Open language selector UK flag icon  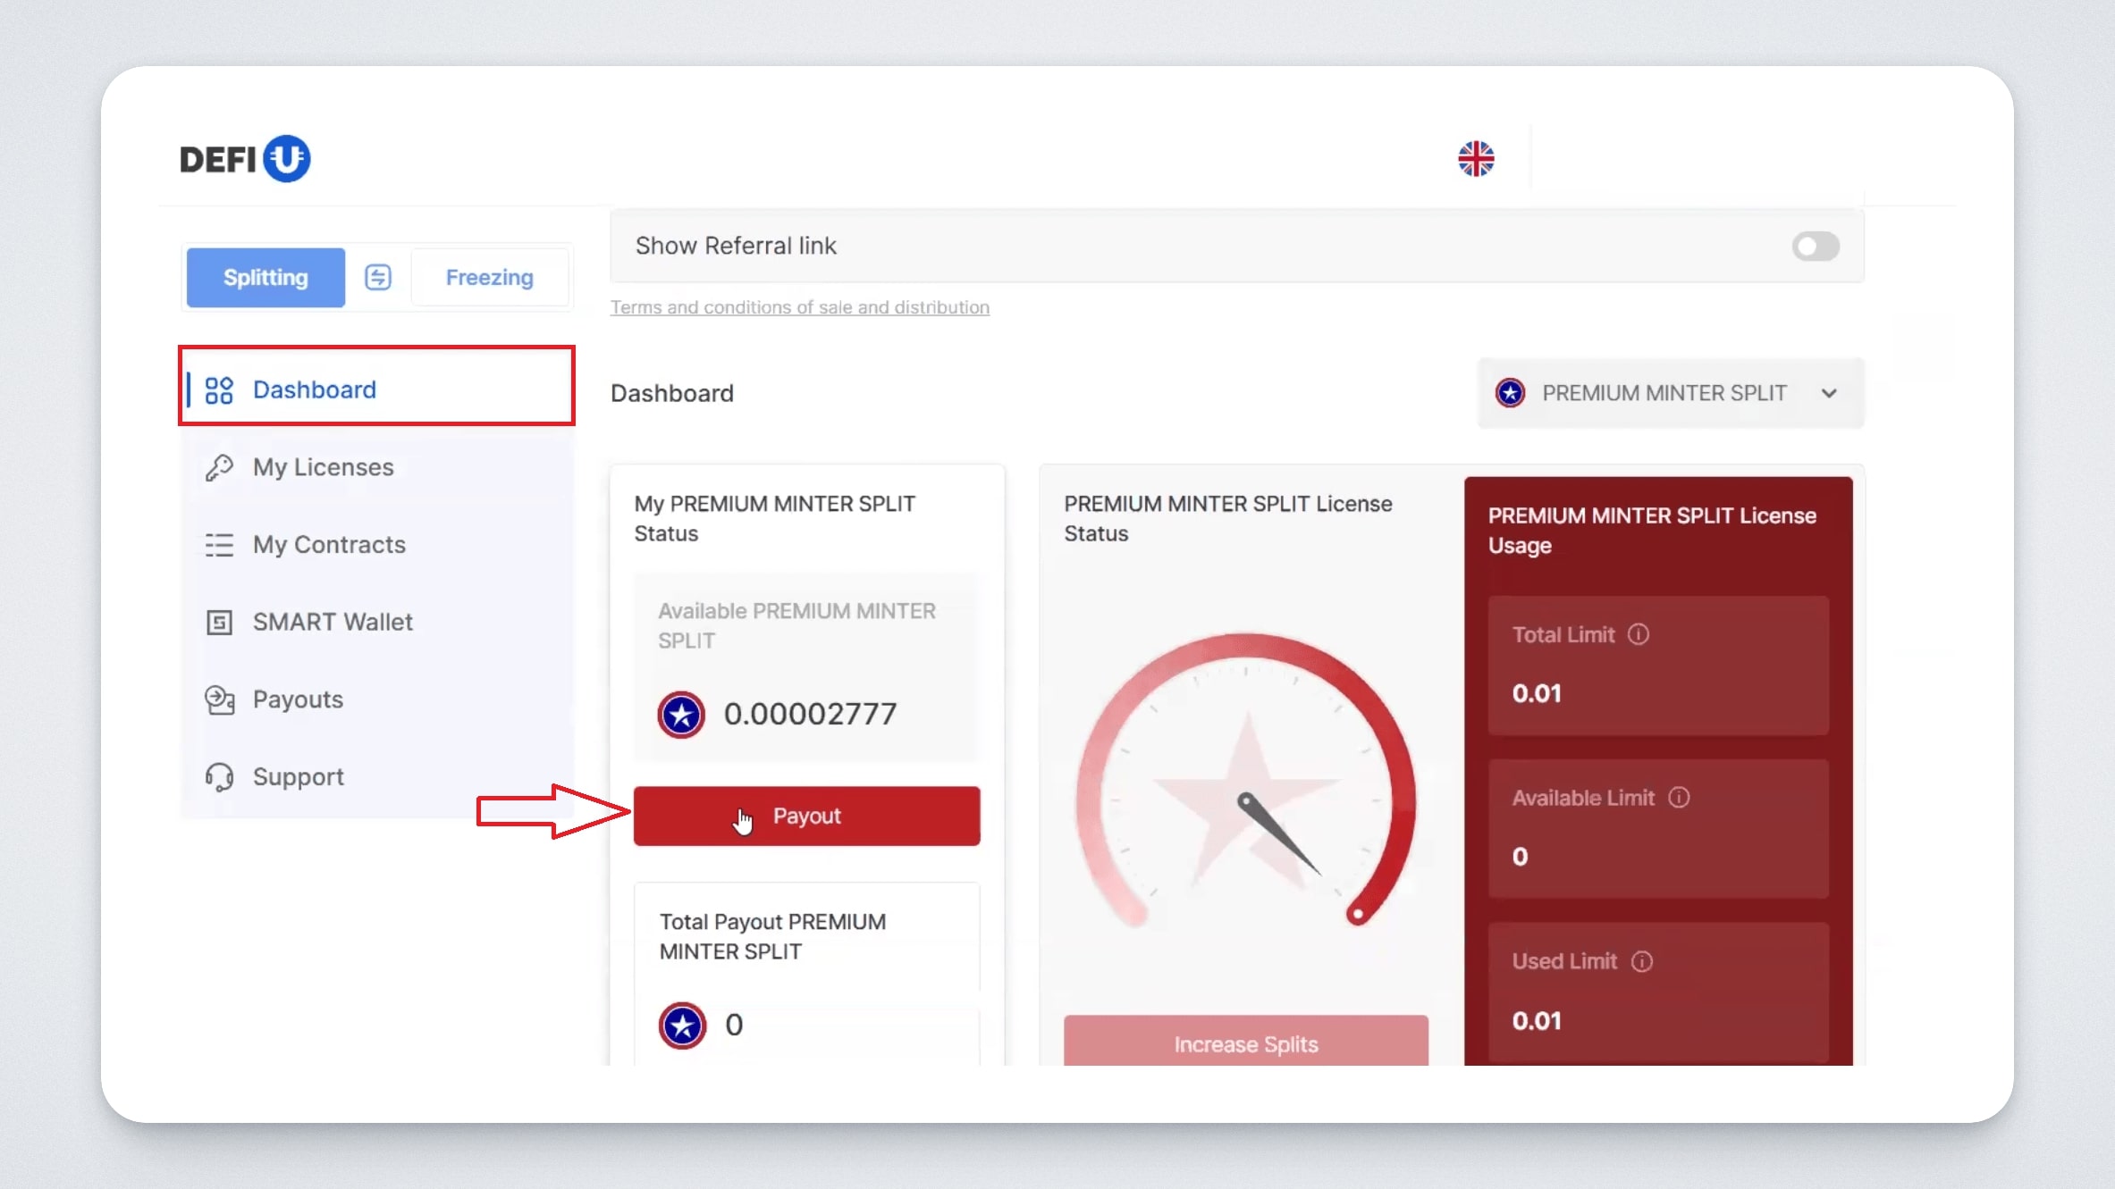pos(1475,159)
